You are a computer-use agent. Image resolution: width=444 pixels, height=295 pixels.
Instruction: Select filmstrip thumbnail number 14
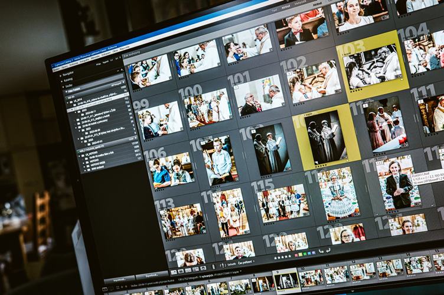tap(419, 264)
